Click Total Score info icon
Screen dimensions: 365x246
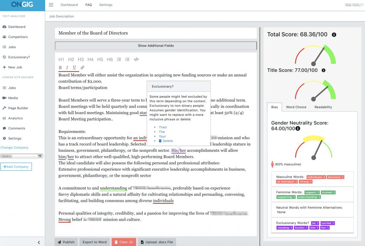click(334, 35)
